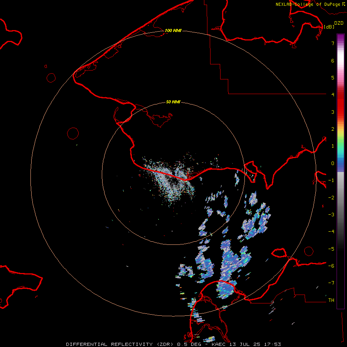Click the "0.5 DEG" elevation angle text

189,344
